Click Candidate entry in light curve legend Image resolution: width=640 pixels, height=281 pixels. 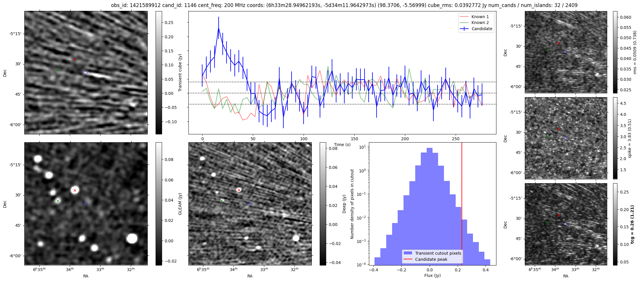point(482,29)
